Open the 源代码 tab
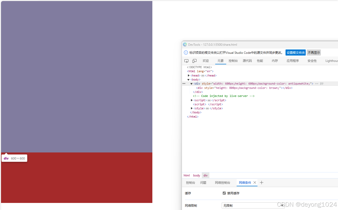This screenshot has width=338, height=210. [247, 61]
